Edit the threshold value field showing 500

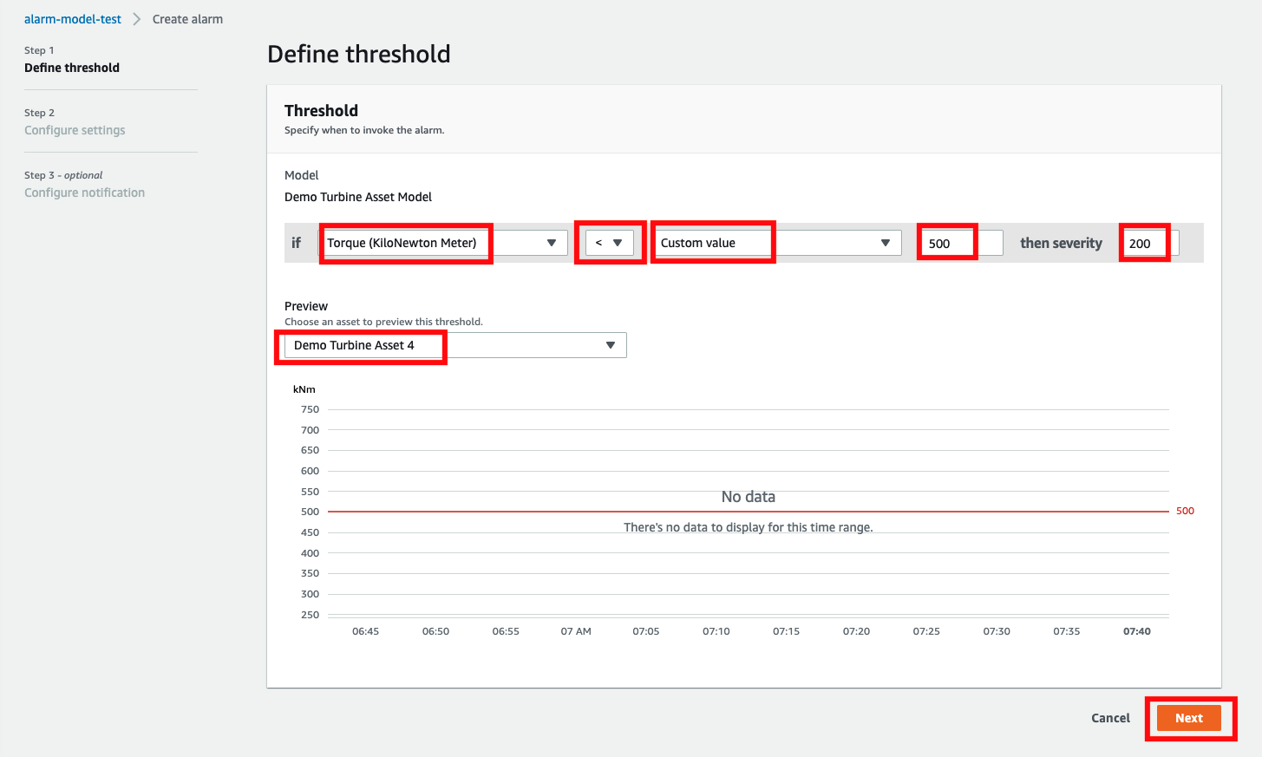click(946, 243)
